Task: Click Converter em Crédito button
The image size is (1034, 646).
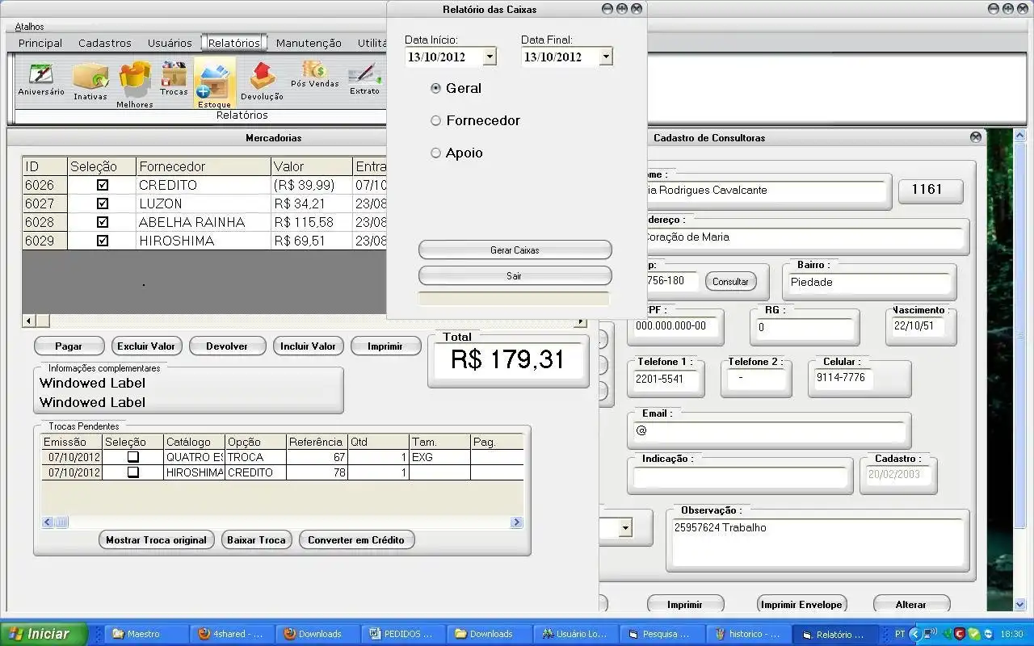Action: (356, 539)
